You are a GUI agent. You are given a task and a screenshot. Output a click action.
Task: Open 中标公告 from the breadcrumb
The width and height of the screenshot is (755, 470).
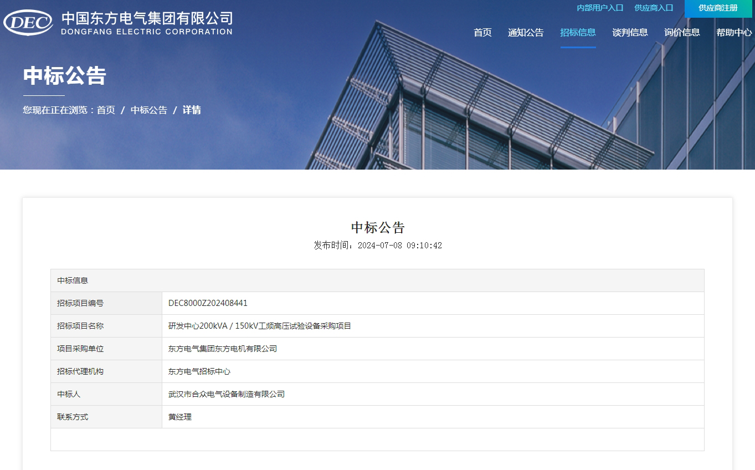coord(148,110)
